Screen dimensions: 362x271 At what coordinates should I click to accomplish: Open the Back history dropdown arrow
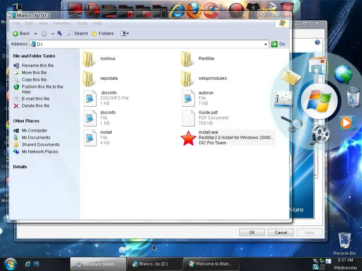pos(35,34)
